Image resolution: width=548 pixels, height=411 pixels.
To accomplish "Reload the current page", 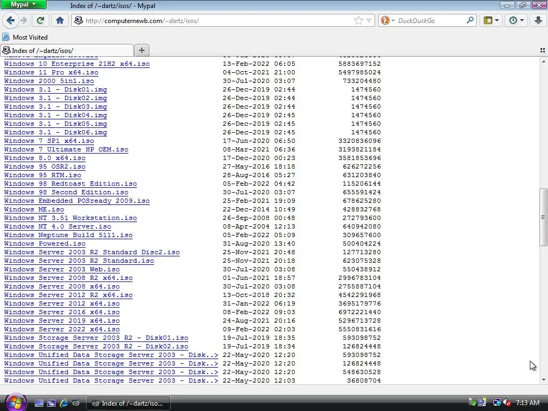I will pos(41,20).
